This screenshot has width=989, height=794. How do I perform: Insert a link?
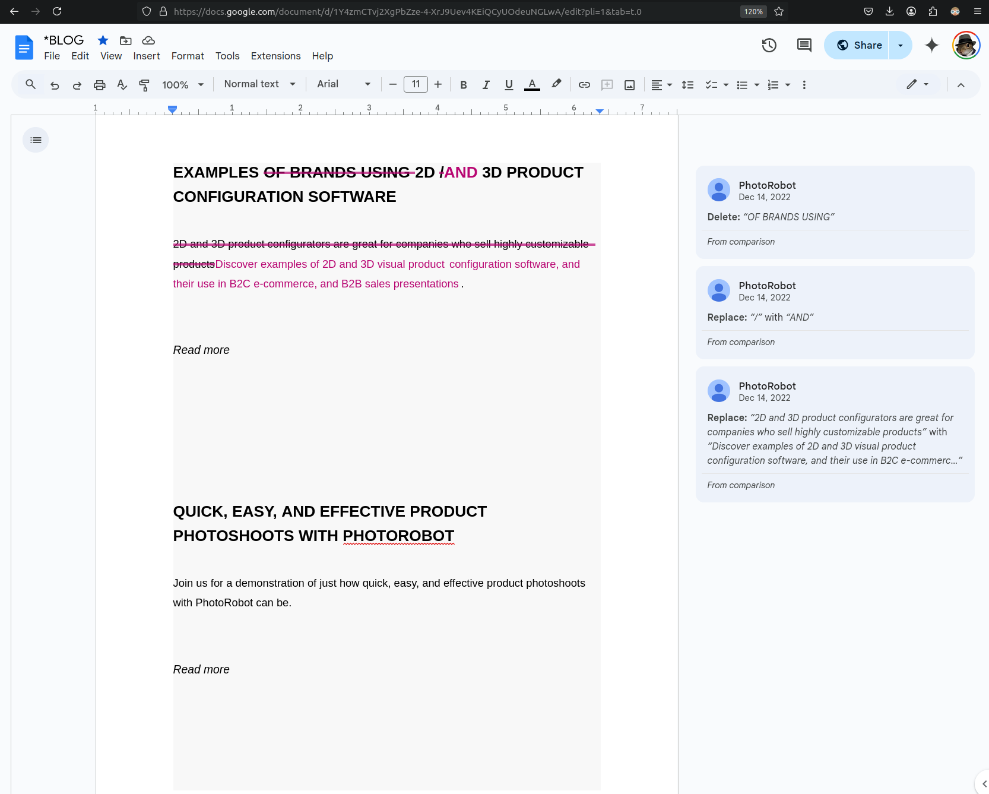[584, 85]
